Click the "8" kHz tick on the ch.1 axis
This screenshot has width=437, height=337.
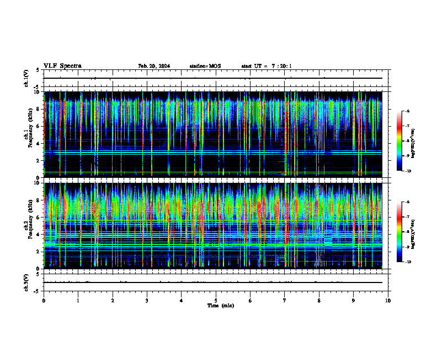38,109
